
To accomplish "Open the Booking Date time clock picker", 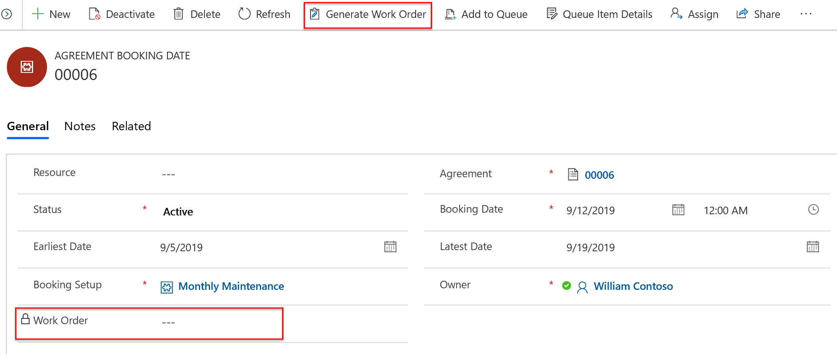I will click(x=813, y=209).
